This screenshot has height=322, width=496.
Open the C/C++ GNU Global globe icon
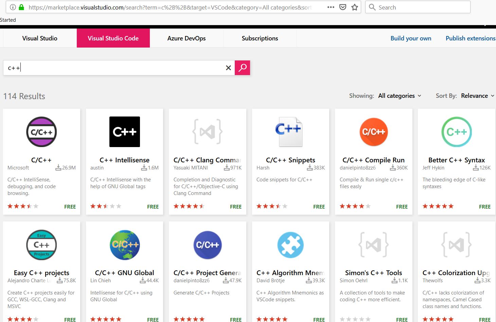tap(125, 245)
